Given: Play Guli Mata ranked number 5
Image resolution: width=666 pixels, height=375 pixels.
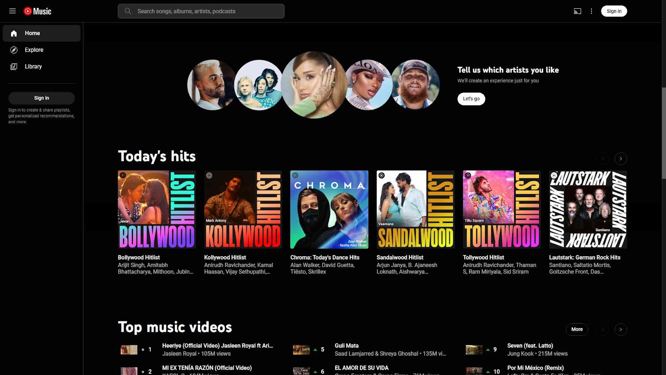Looking at the screenshot, I should pos(347,346).
